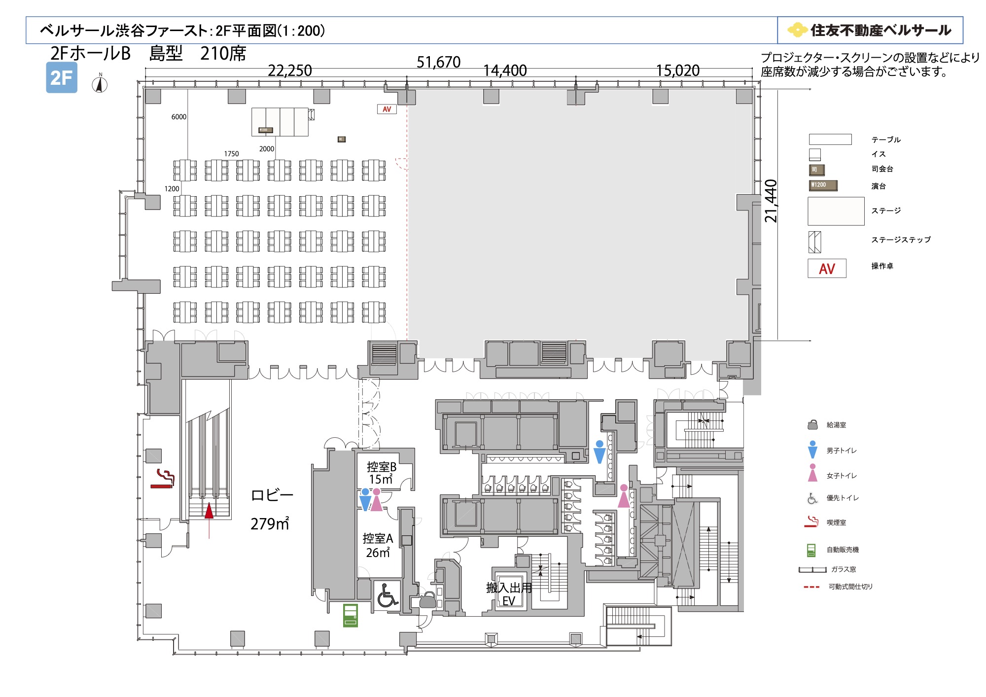
Task: Click the stage legend rectangle beside ステージ
Action: (x=836, y=211)
